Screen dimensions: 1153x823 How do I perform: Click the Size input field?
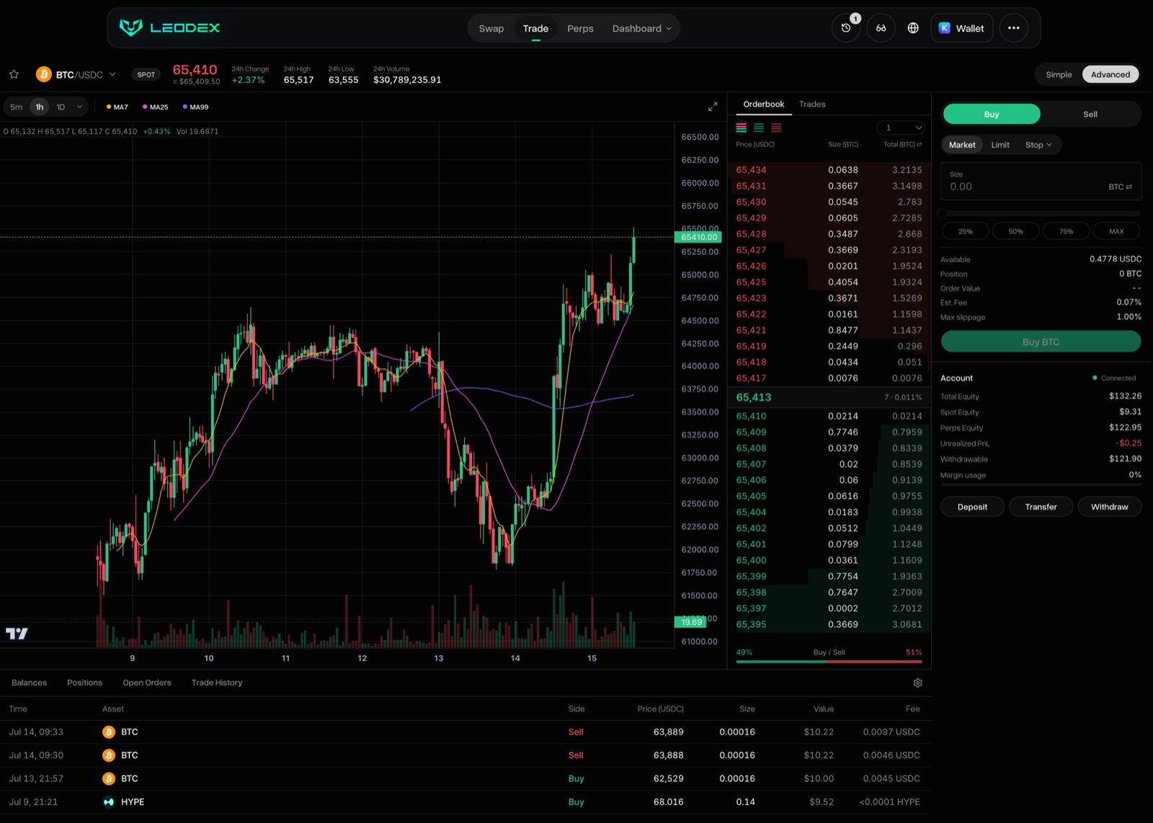tap(1041, 181)
